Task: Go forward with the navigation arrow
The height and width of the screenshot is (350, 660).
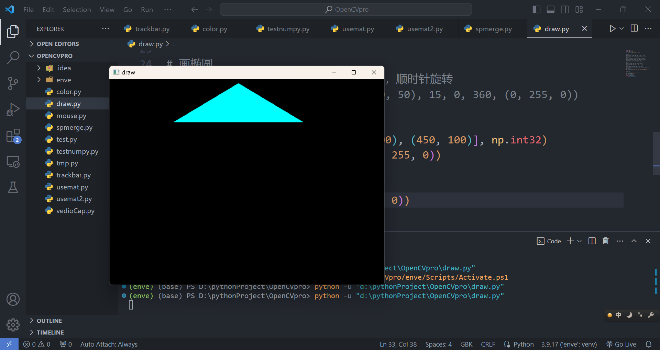Action: 209,10
